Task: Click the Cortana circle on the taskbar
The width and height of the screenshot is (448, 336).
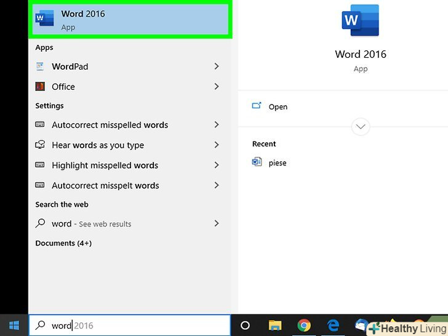Action: tap(245, 325)
